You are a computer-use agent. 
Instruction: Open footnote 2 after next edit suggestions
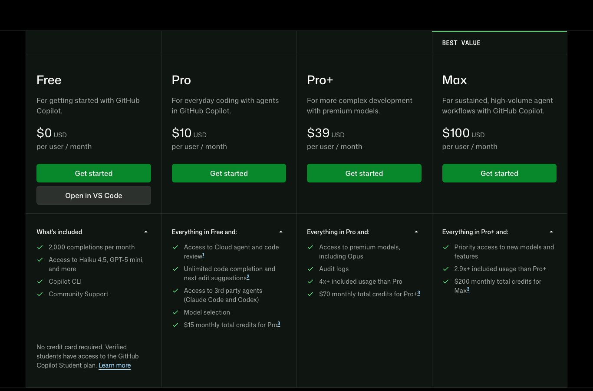coord(248,277)
